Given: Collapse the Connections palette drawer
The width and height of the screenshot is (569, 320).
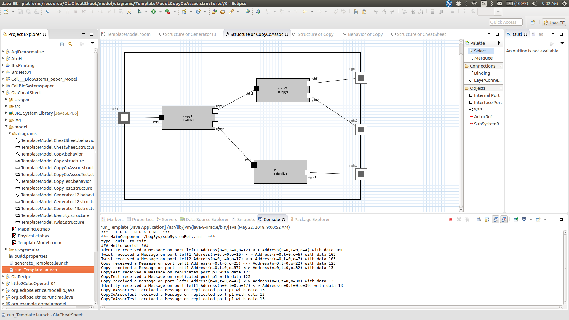Looking at the screenshot, I should pyautogui.click(x=482, y=66).
